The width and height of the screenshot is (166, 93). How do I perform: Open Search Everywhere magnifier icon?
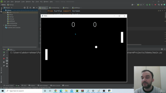(x=159, y=5)
